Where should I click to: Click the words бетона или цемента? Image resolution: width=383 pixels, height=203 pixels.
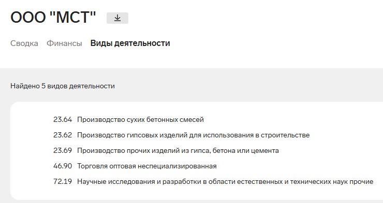pos(246,151)
